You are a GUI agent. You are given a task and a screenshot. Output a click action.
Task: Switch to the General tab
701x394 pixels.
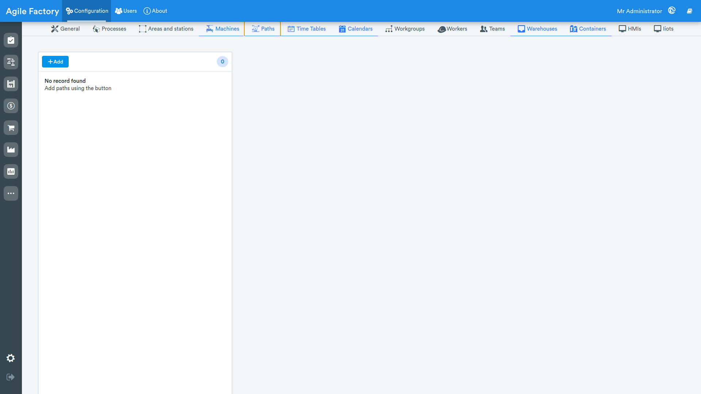tap(65, 29)
